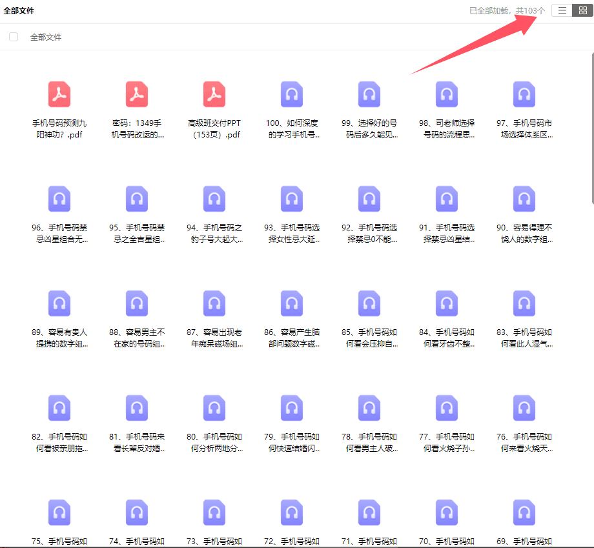Image resolution: width=594 pixels, height=548 pixels.
Task: Click audio file 96 headphone icon
Action: [x=59, y=199]
